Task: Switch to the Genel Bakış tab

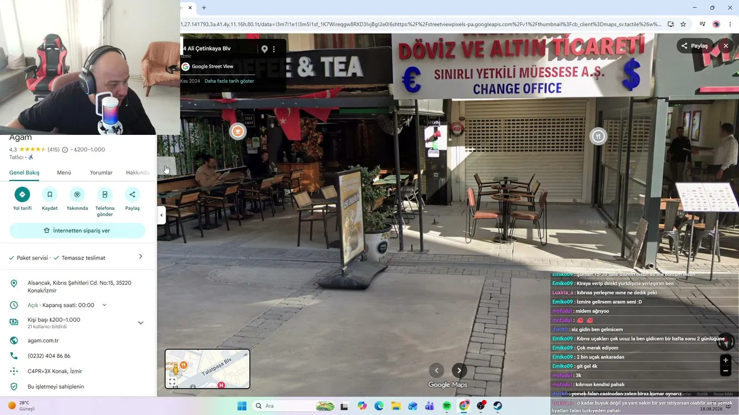Action: point(24,172)
